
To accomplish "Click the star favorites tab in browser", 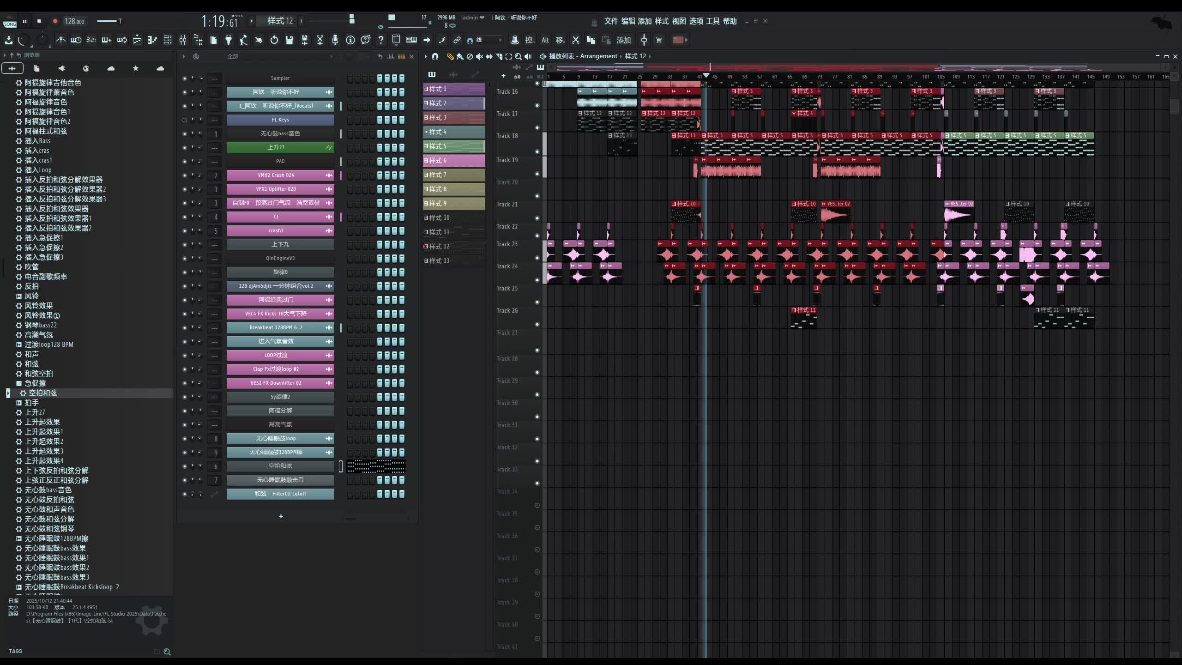I will (135, 68).
